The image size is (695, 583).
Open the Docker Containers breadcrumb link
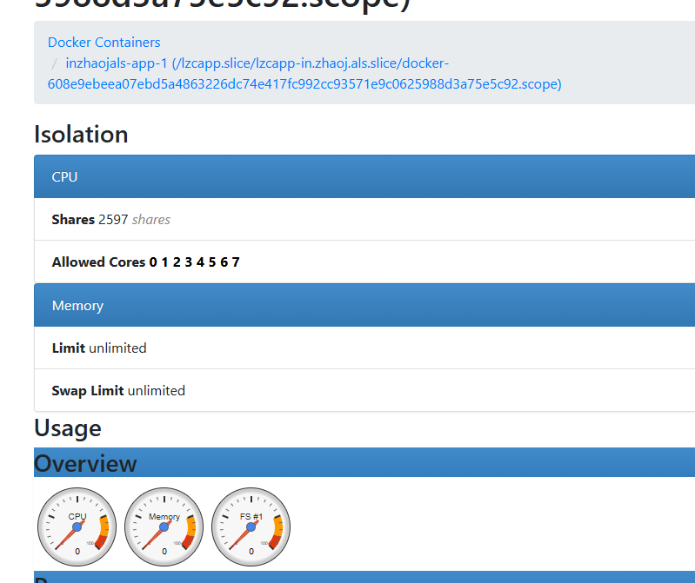(x=104, y=42)
